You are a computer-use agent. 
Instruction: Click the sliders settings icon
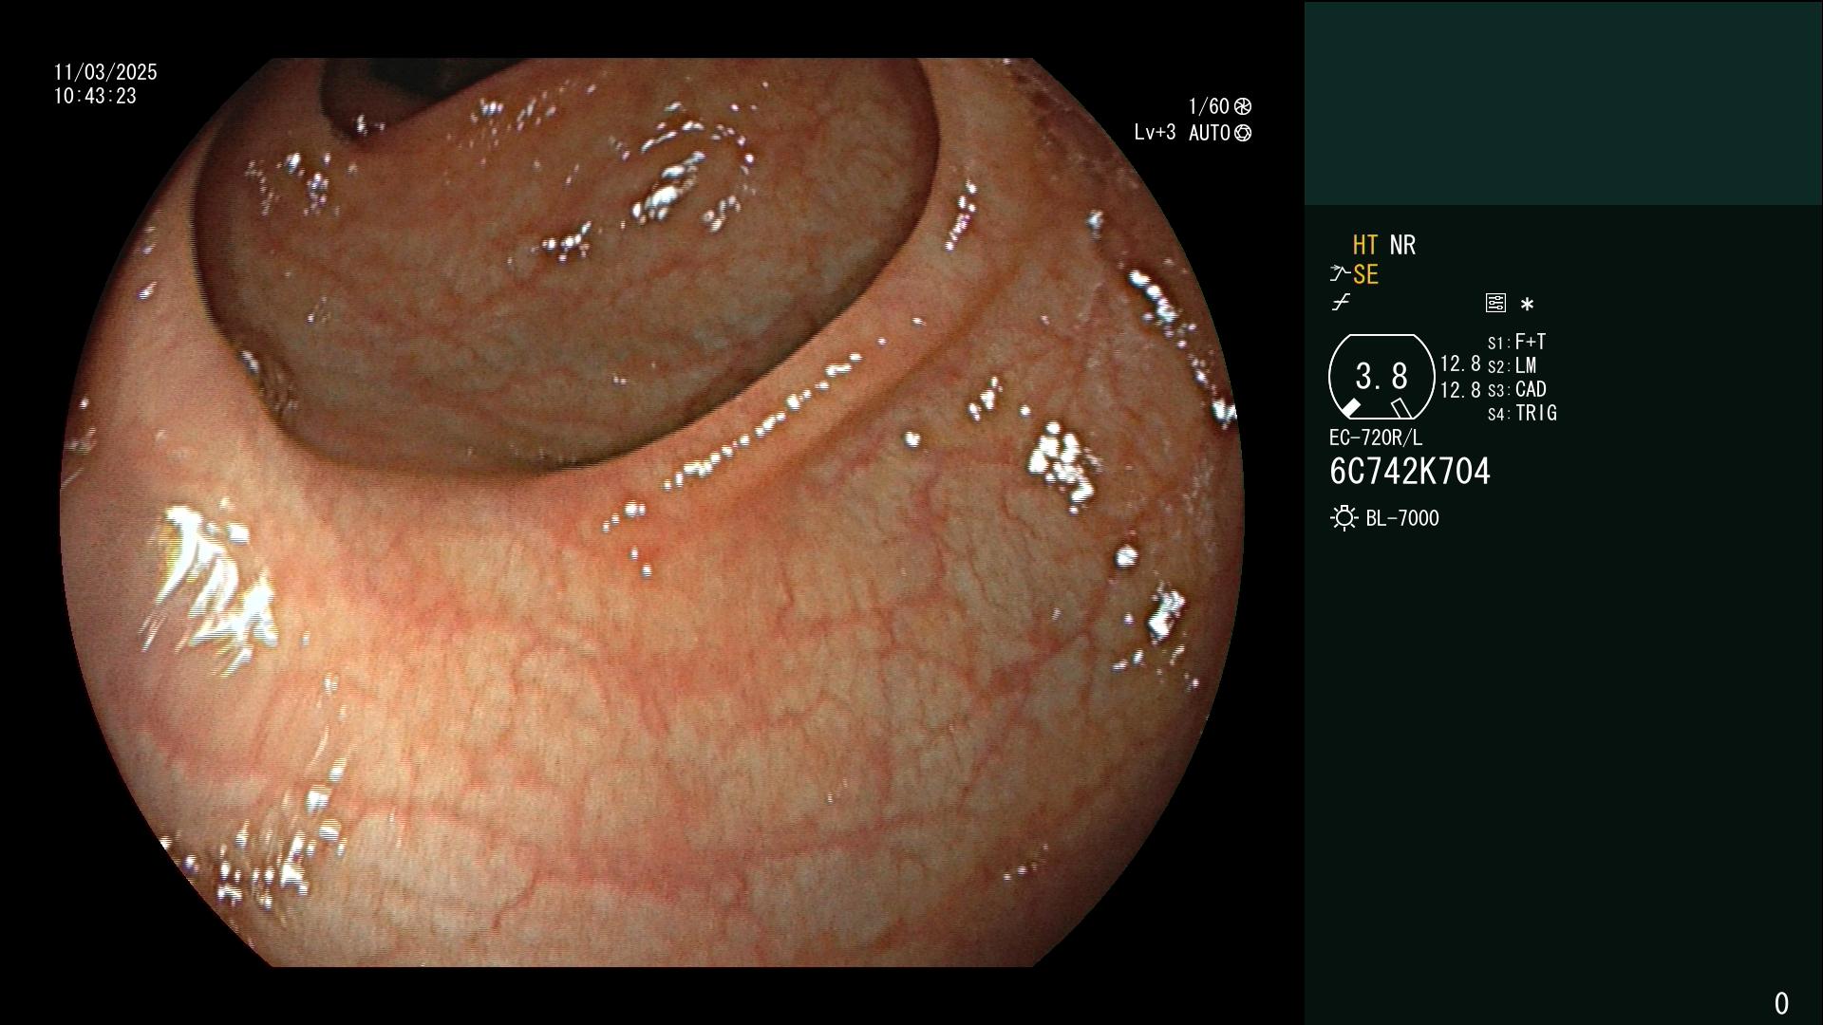[1495, 303]
